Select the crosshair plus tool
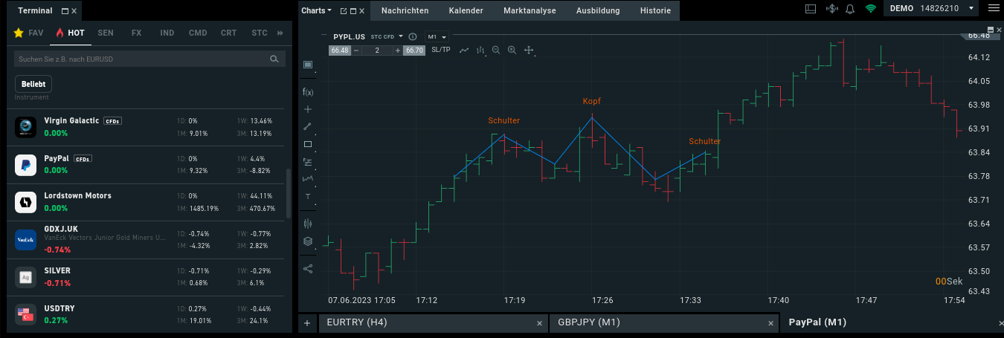 308,109
